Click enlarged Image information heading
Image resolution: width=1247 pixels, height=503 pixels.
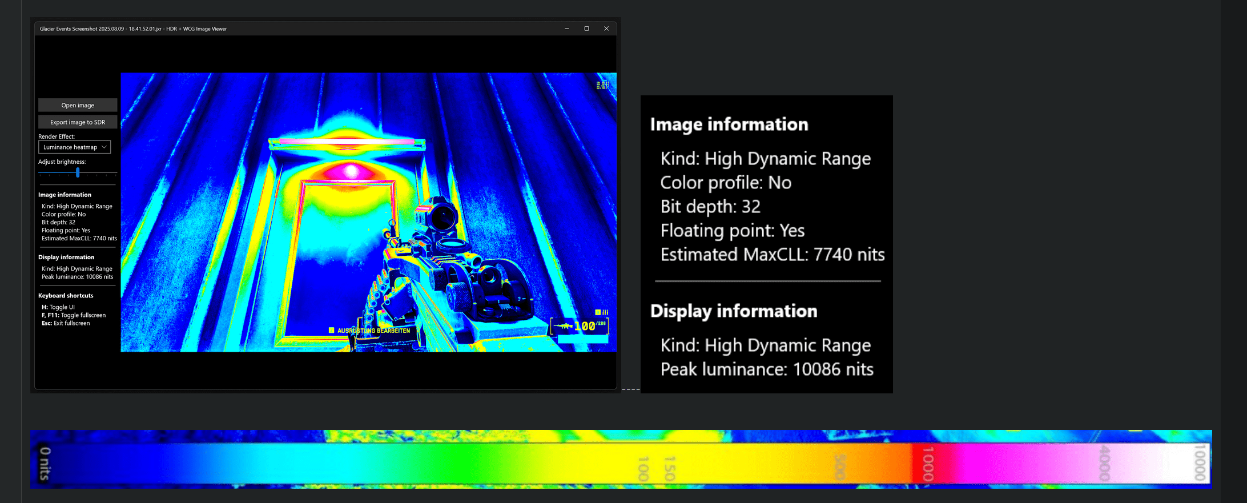coord(729,124)
